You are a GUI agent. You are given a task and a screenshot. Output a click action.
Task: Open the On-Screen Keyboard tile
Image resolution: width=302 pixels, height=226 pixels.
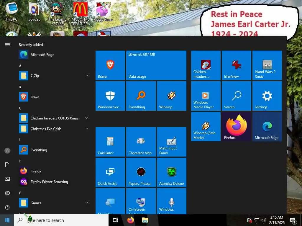(141, 201)
